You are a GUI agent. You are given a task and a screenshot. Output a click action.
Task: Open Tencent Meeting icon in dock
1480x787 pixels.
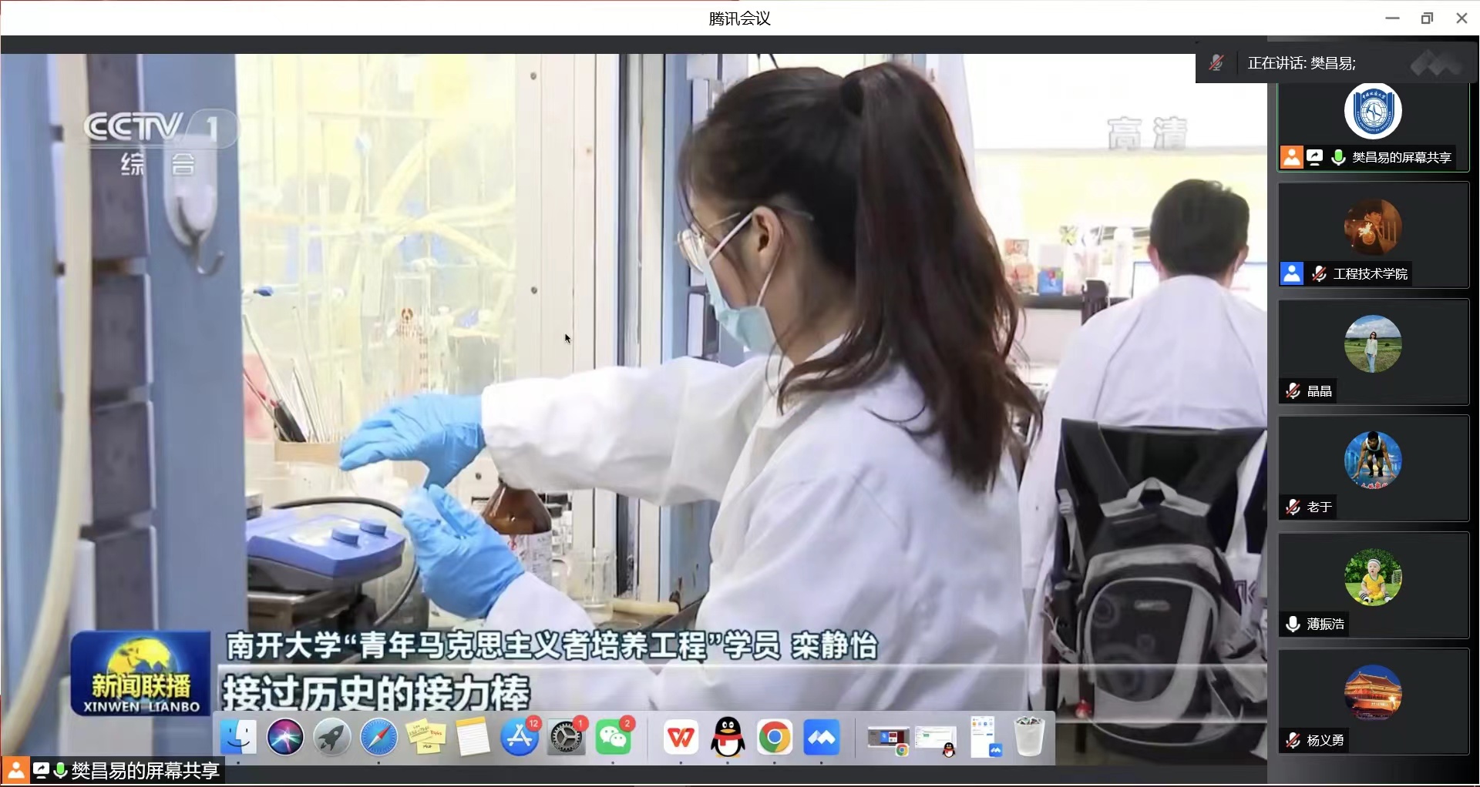tap(822, 738)
